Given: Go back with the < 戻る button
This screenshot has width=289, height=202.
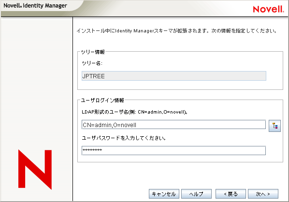Looking at the screenshot, I should [x=231, y=194].
